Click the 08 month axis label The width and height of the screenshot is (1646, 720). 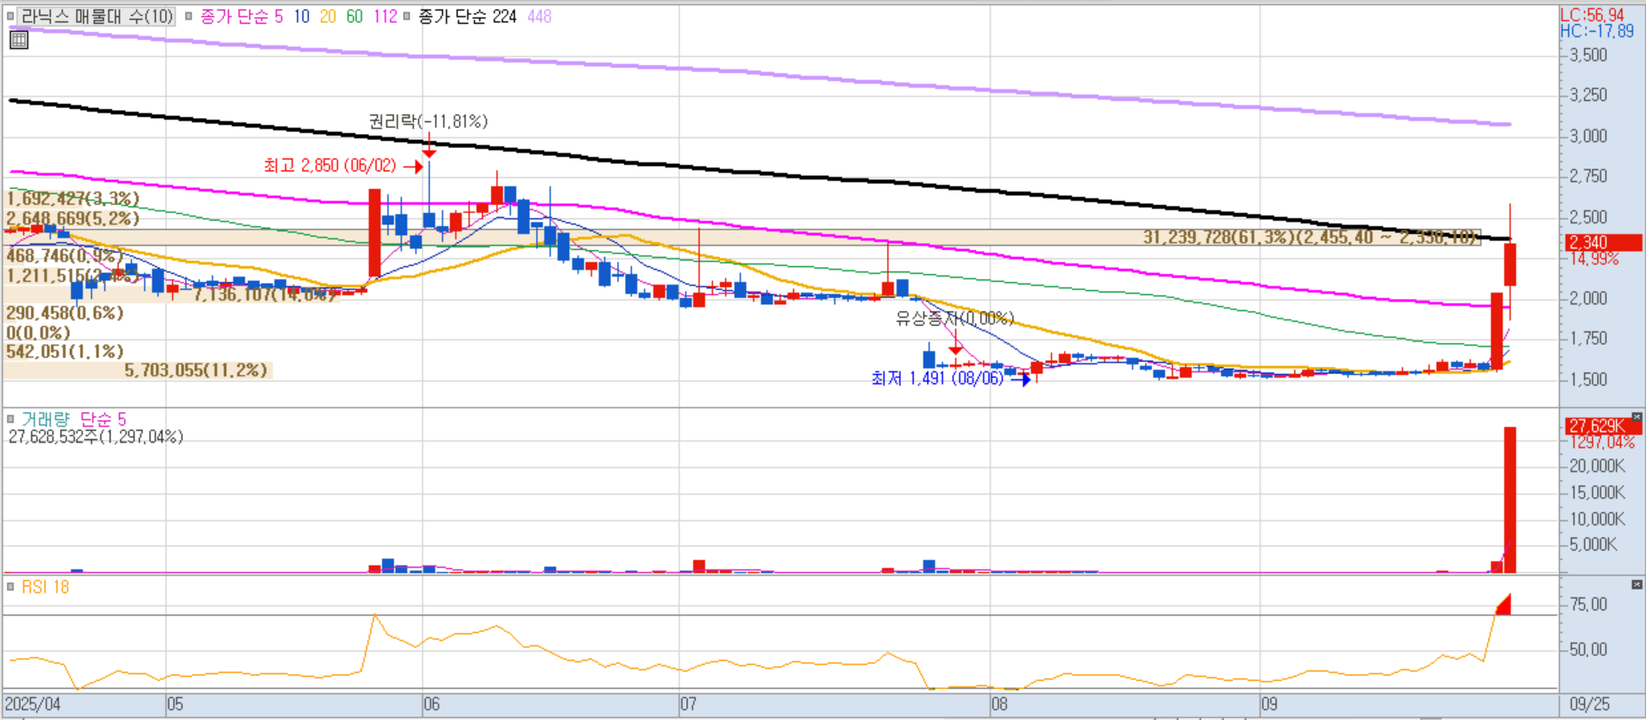[x=1000, y=704]
